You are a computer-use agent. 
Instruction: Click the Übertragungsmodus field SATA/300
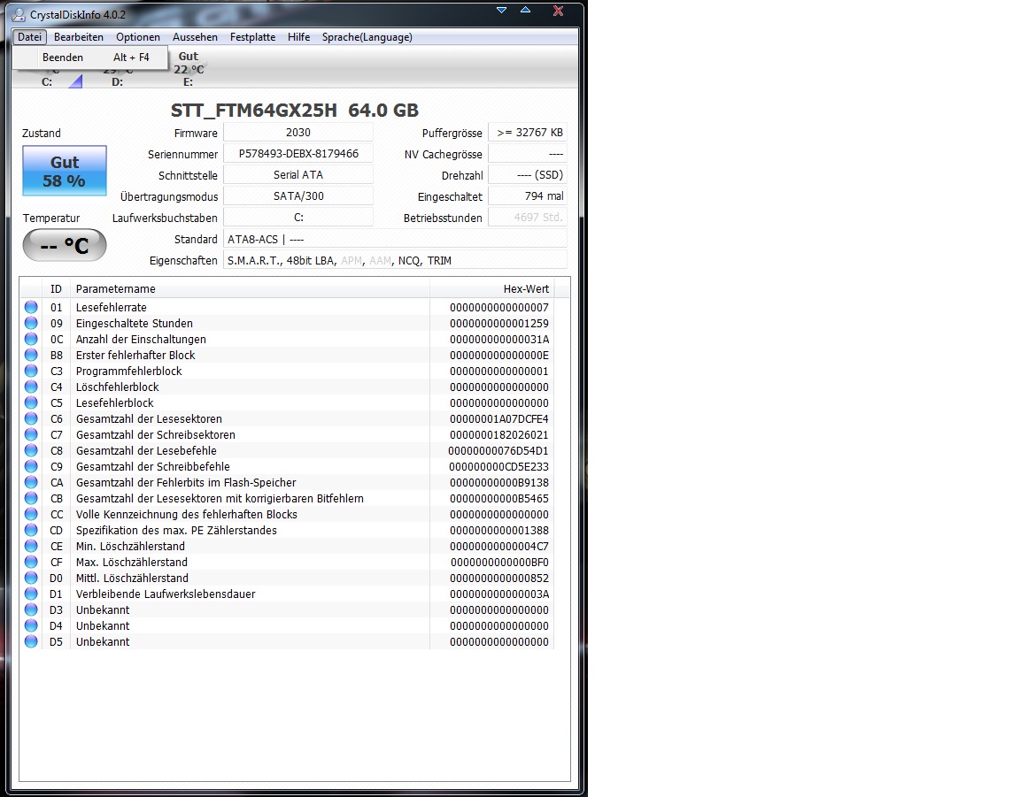pyautogui.click(x=297, y=196)
